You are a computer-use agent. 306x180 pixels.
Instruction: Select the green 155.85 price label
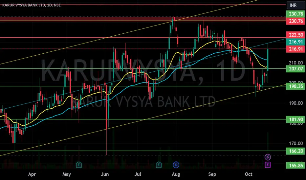click(295, 166)
